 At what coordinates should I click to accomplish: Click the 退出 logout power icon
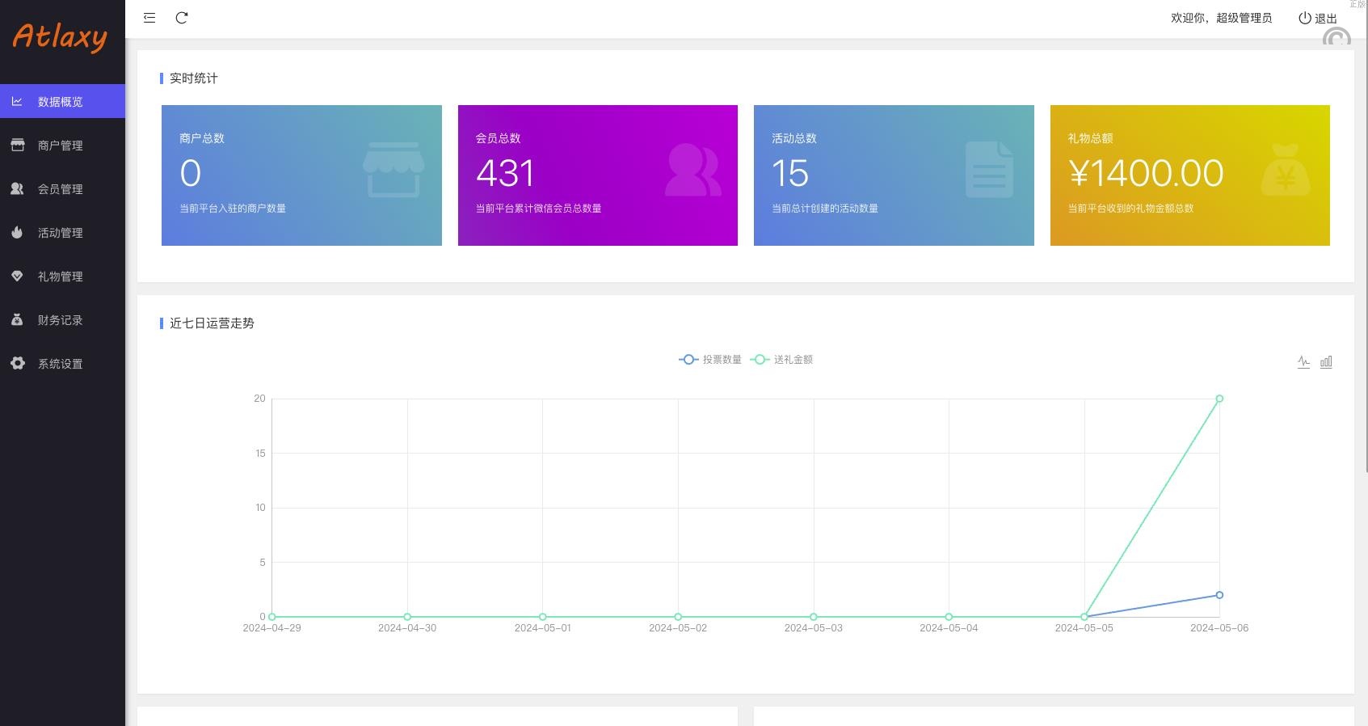[1304, 18]
